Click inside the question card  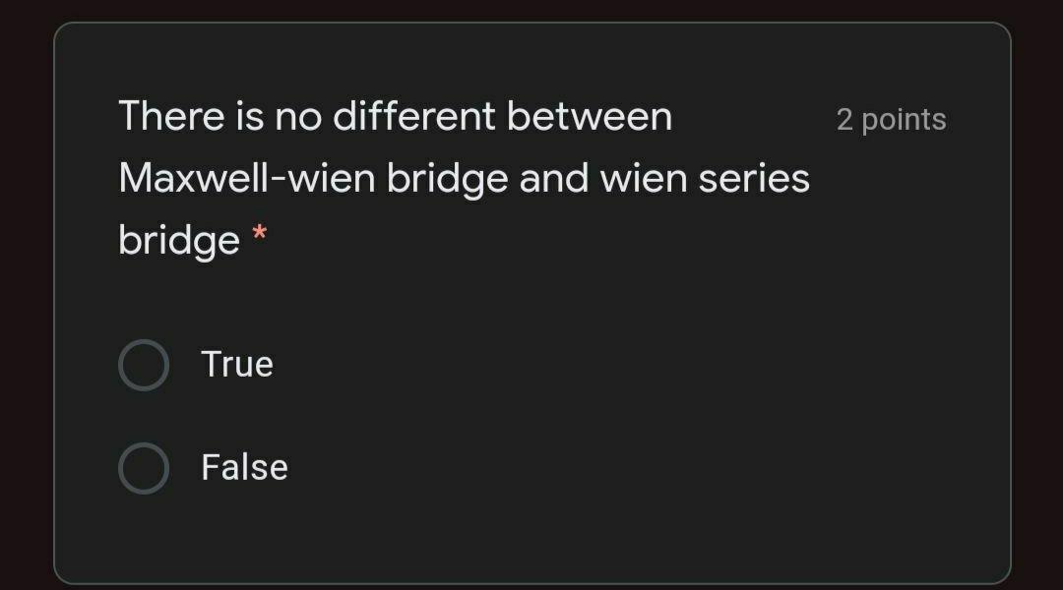click(531, 295)
